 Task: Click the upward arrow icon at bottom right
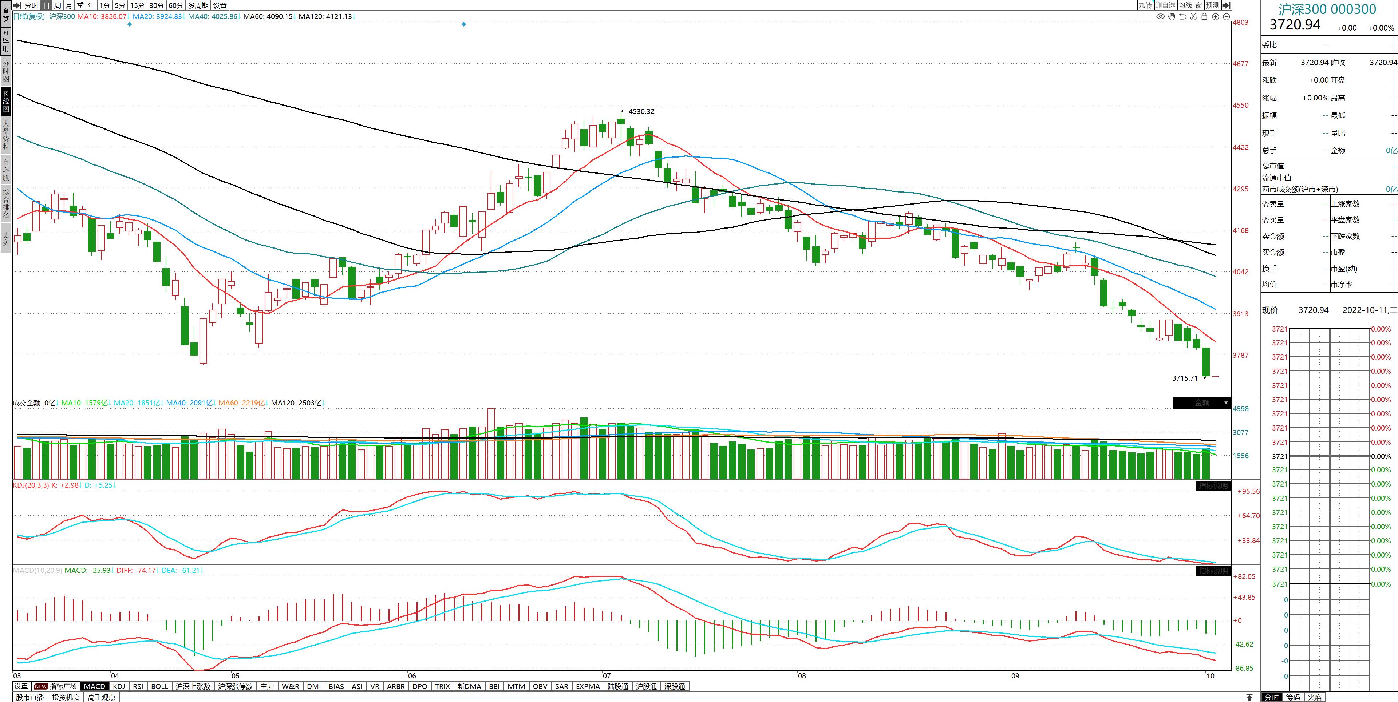(x=1249, y=697)
